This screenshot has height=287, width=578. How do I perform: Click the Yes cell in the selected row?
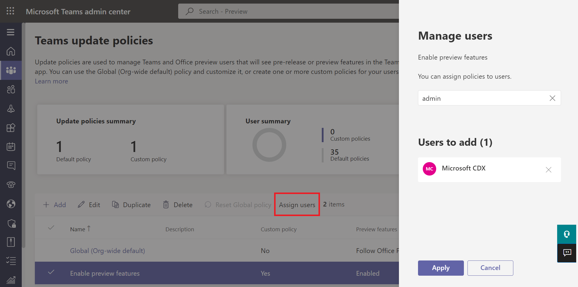(x=265, y=273)
